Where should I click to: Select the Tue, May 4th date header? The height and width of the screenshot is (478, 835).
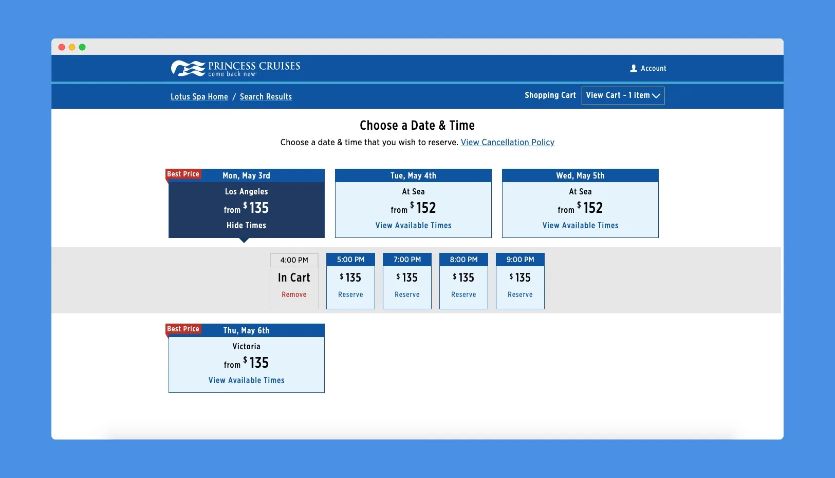click(413, 175)
